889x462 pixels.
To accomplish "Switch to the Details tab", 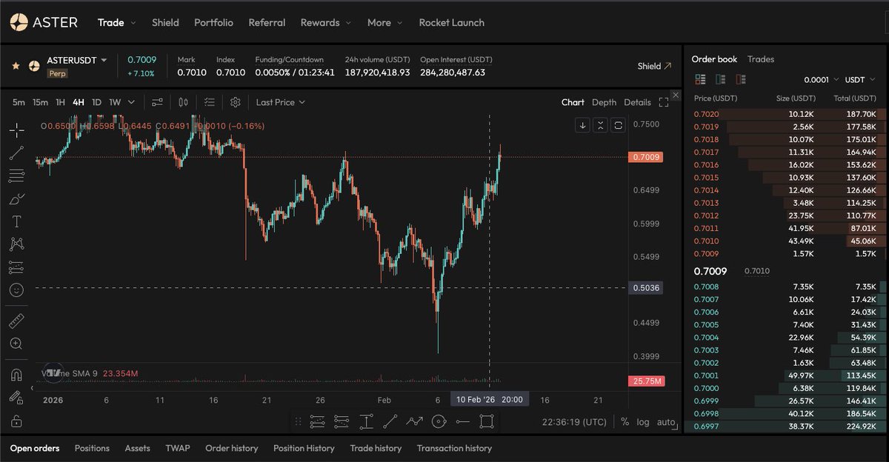I will coord(637,102).
